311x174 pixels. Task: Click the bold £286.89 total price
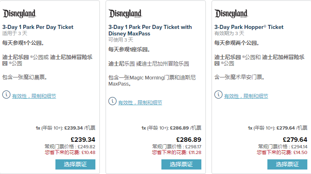pos(189,139)
